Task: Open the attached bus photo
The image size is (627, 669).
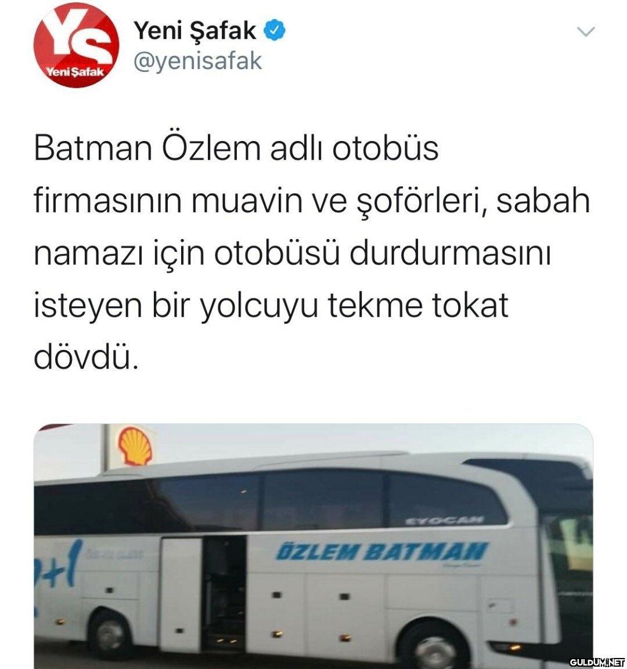Action: click(313, 546)
